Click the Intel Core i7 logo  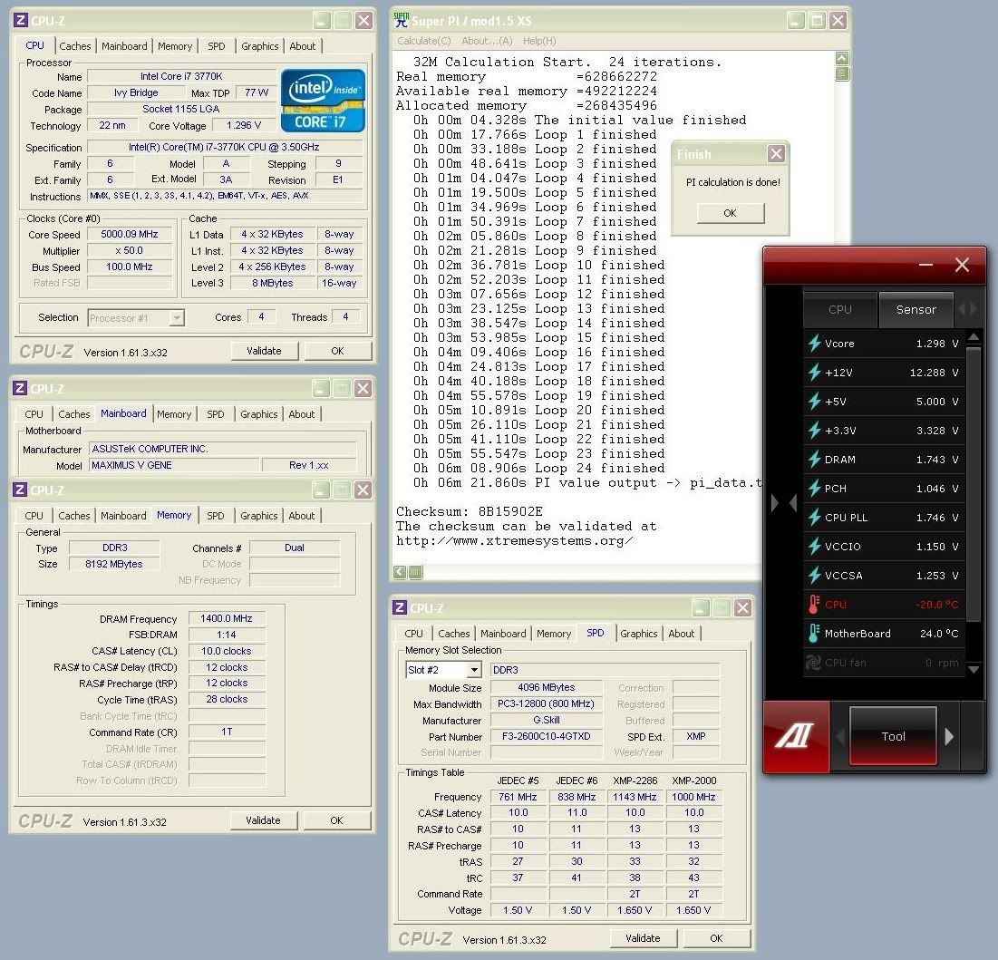click(323, 101)
